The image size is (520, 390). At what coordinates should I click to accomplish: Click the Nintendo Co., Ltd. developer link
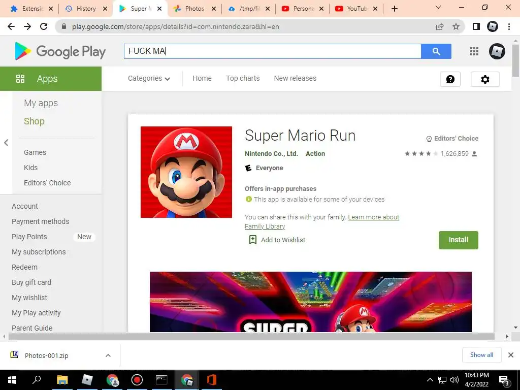point(271,153)
